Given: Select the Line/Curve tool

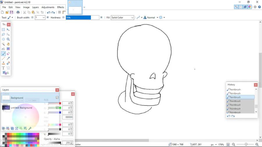Looking at the screenshot, I should pos(8,68).
